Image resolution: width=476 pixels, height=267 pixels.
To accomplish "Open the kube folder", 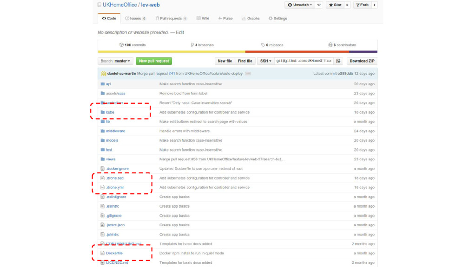I will (x=110, y=112).
